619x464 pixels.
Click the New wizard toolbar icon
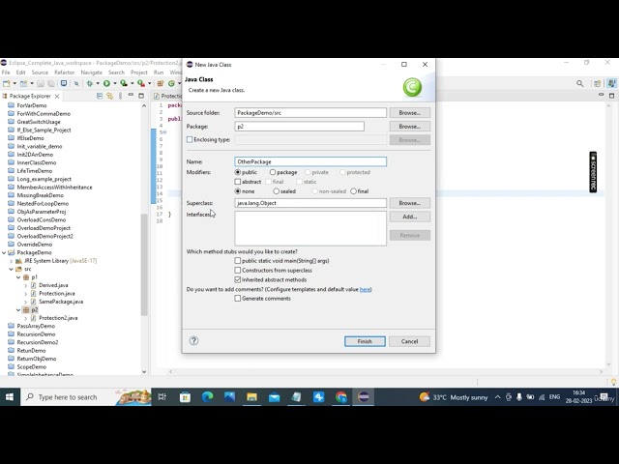pyautogui.click(x=6, y=83)
